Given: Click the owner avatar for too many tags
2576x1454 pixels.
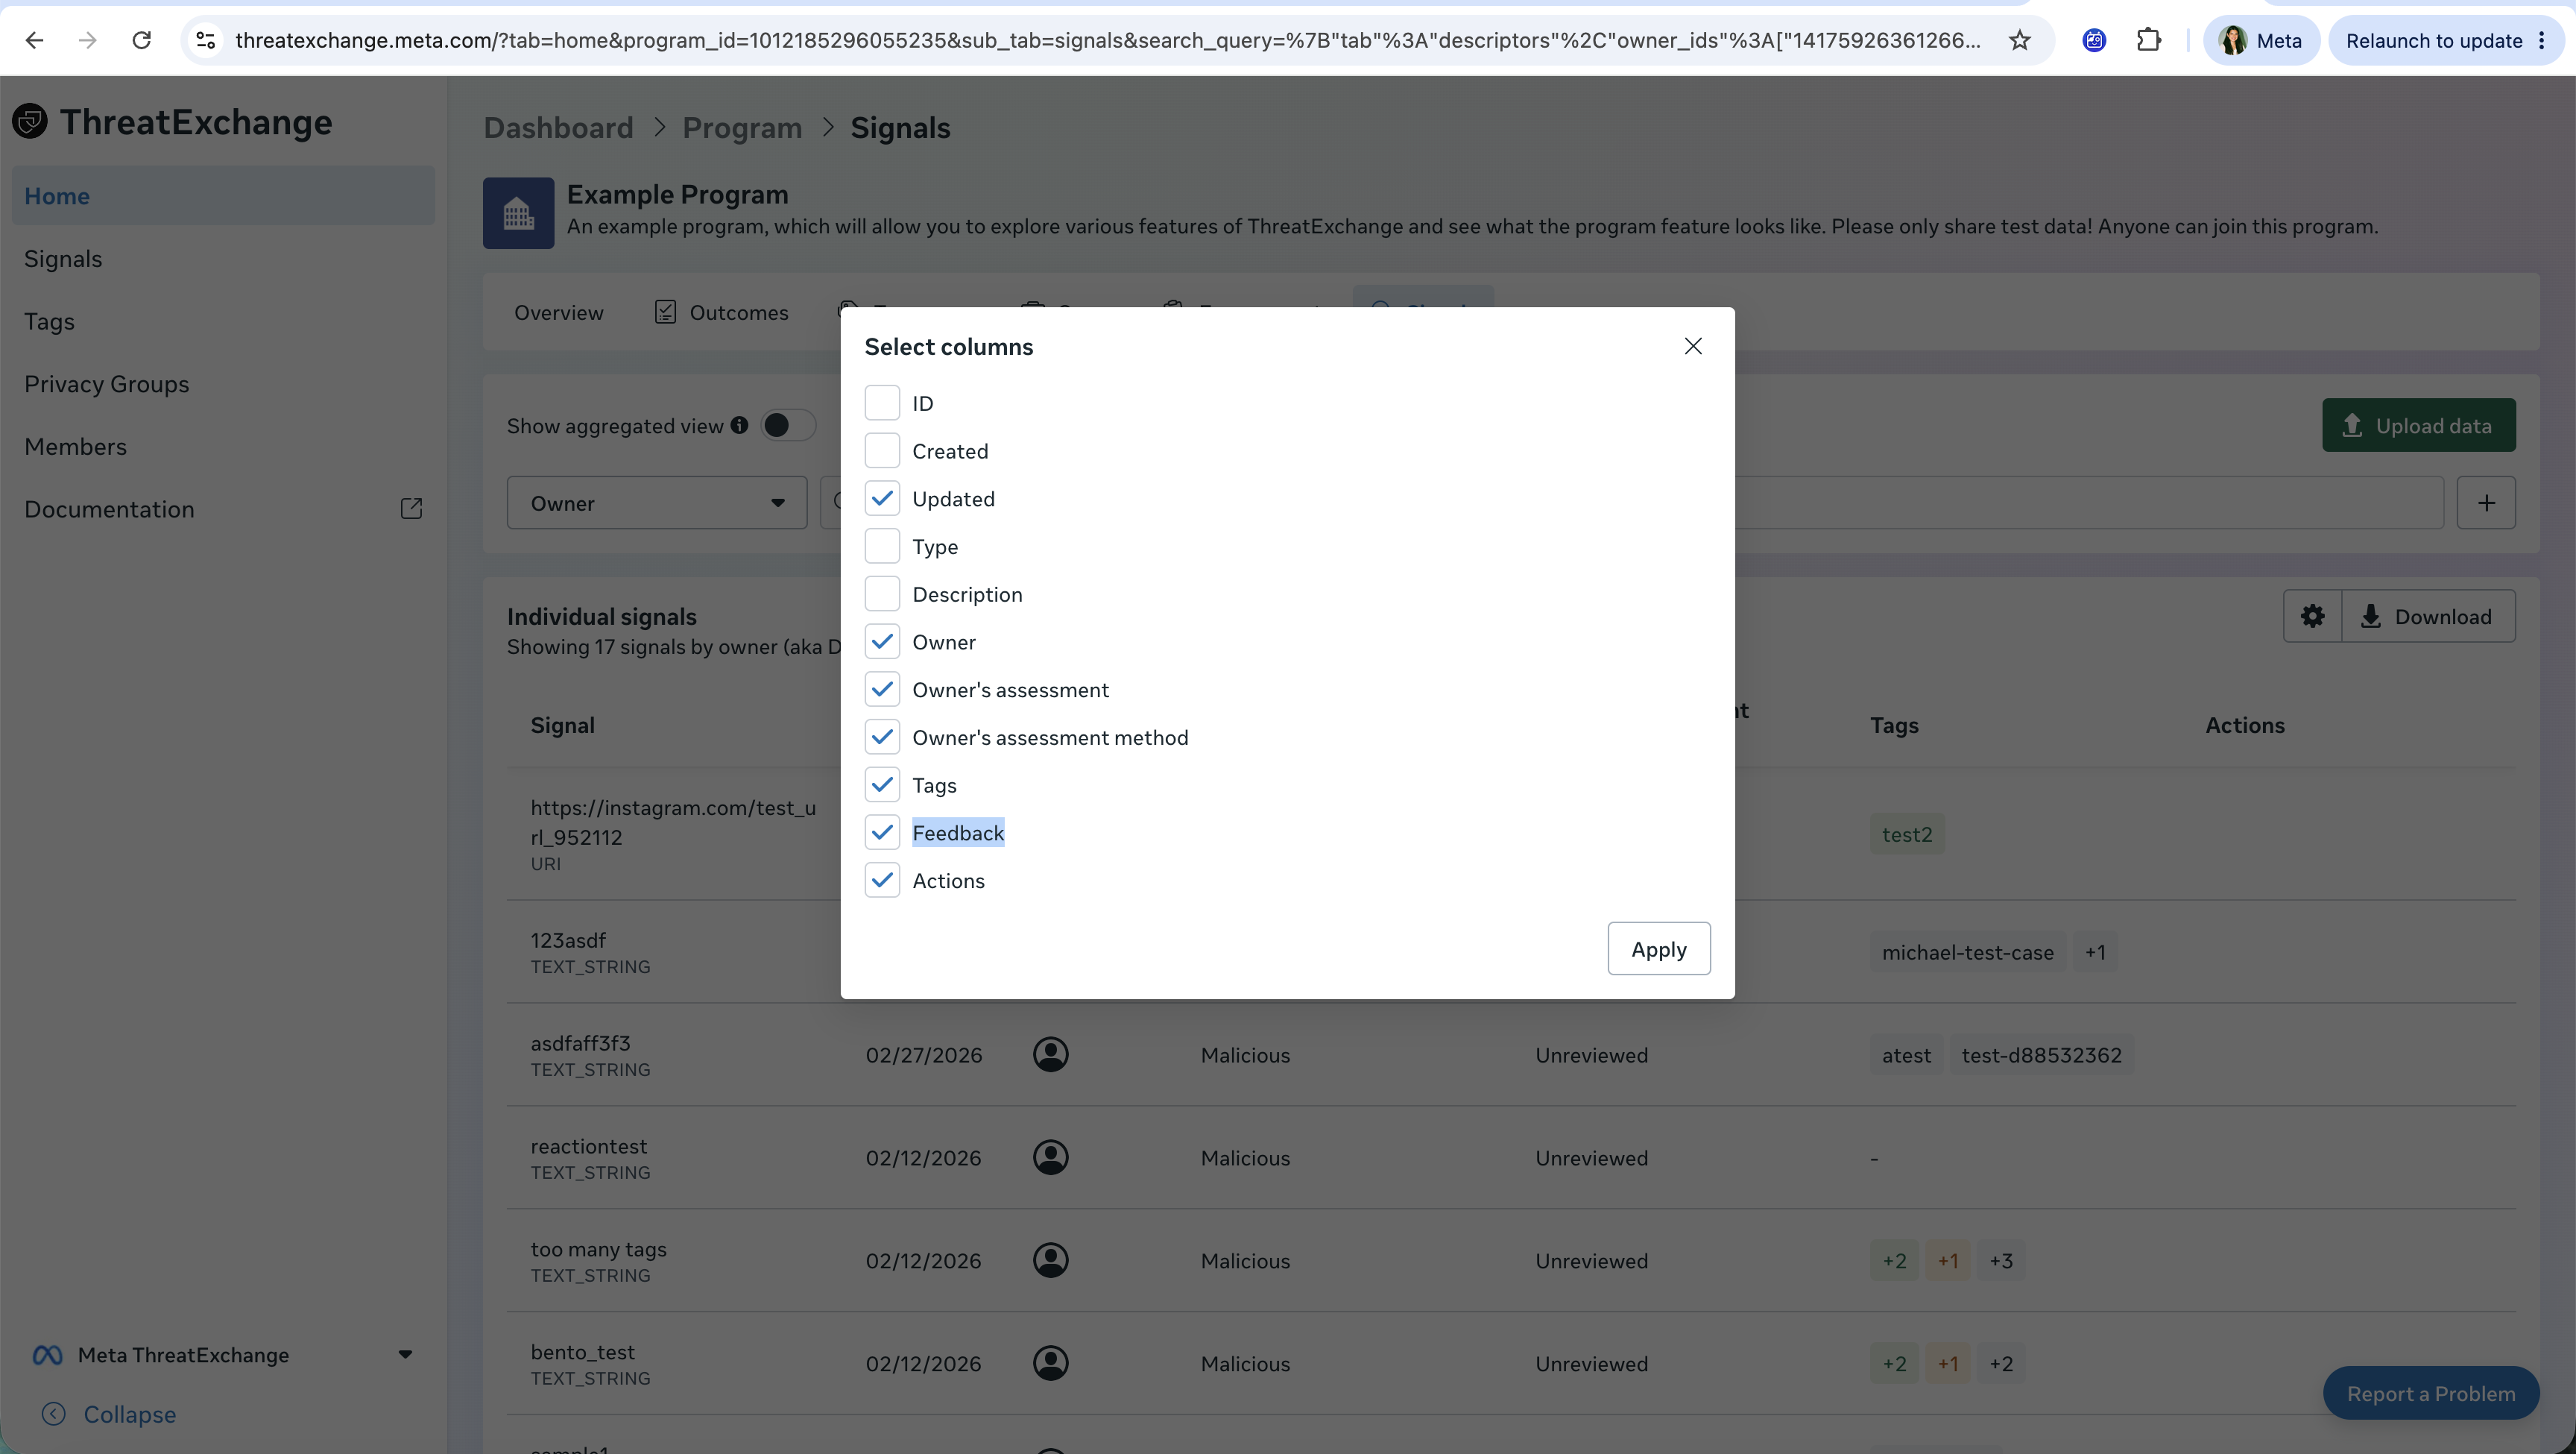Looking at the screenshot, I should tap(1050, 1261).
